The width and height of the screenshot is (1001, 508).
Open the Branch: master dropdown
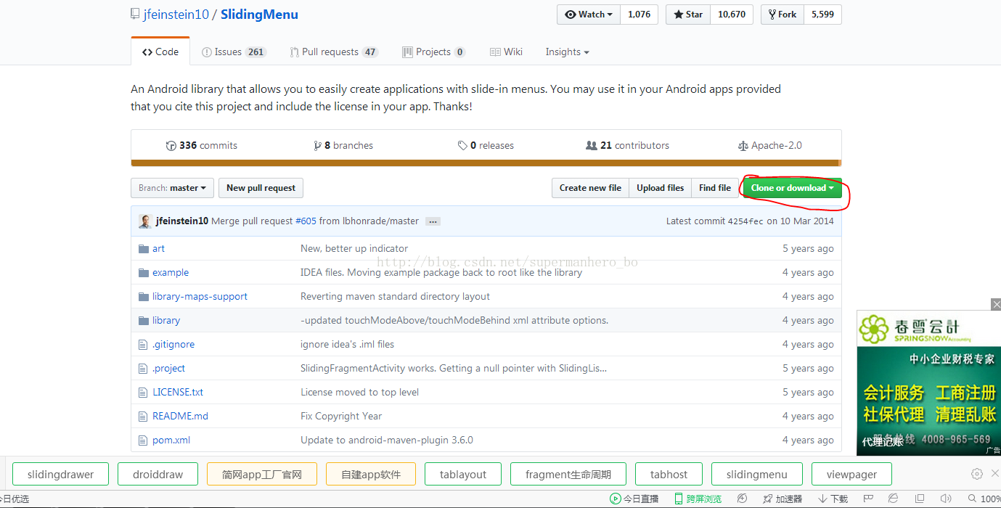pos(173,188)
